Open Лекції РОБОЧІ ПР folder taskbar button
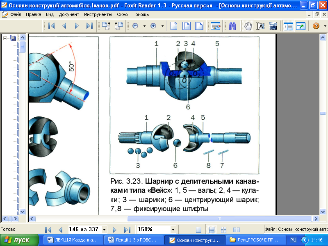Viewport: 328px width, 246px height. 255,240
